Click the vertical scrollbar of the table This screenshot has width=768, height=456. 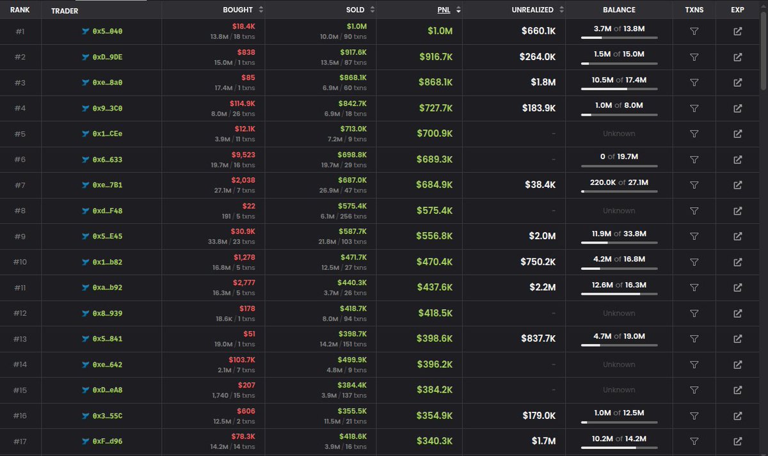coord(764,51)
